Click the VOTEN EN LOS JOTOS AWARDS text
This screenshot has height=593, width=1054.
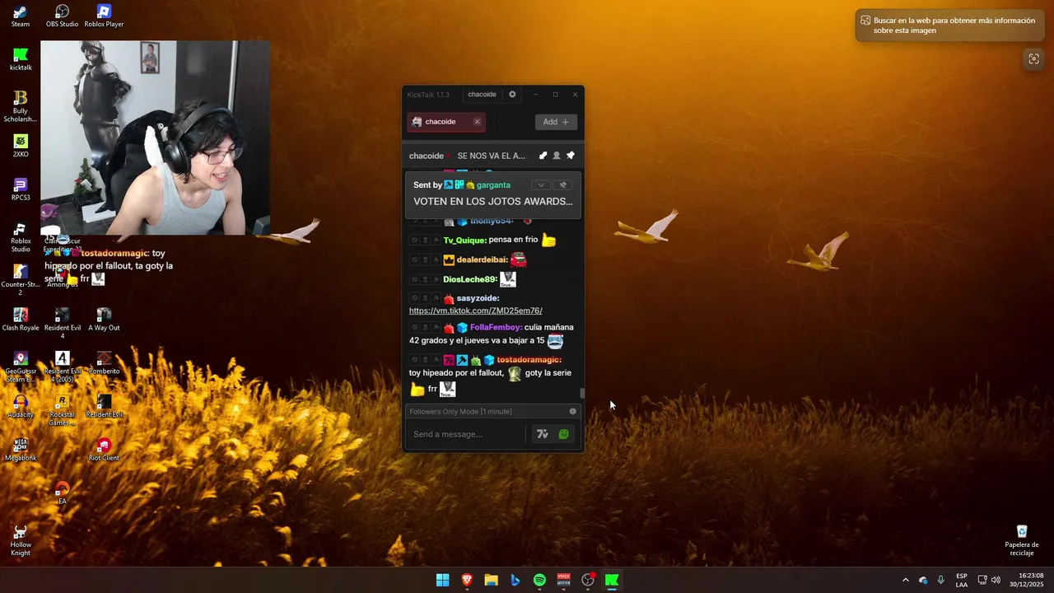click(x=492, y=202)
